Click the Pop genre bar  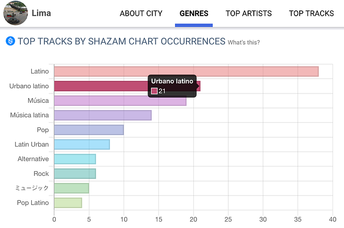pyautogui.click(x=89, y=130)
